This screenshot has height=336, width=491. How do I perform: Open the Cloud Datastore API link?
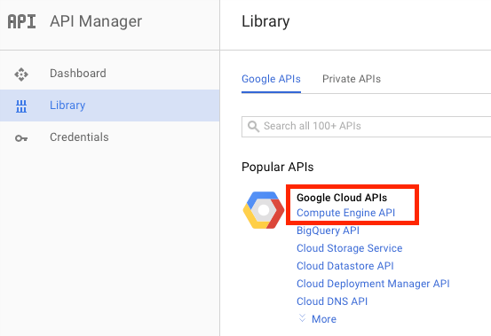pyautogui.click(x=345, y=266)
